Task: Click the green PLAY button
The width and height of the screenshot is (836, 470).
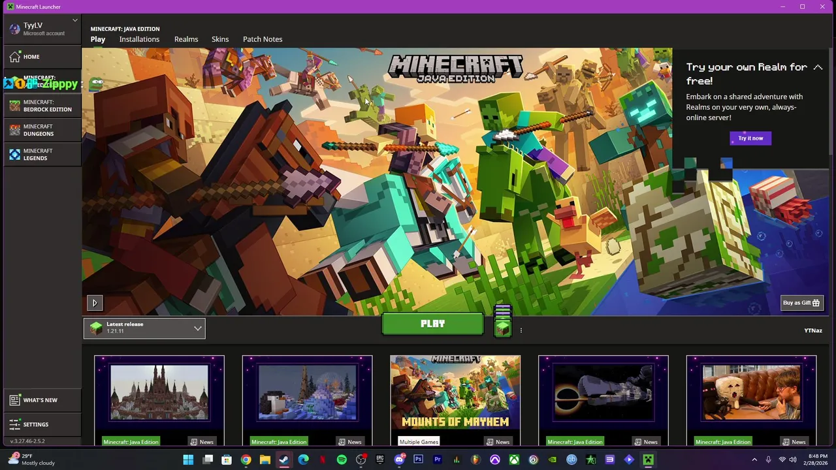Action: 432,324
